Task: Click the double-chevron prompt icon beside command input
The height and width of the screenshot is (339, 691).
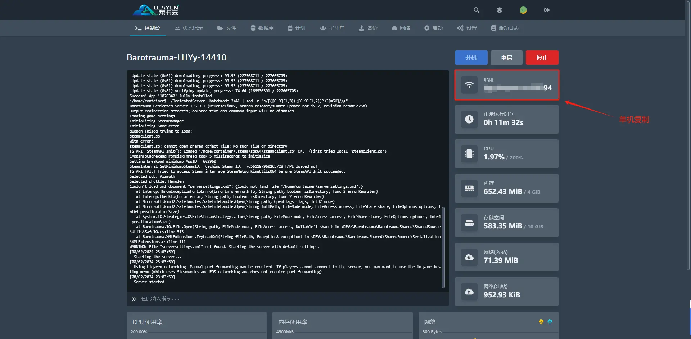Action: point(134,299)
